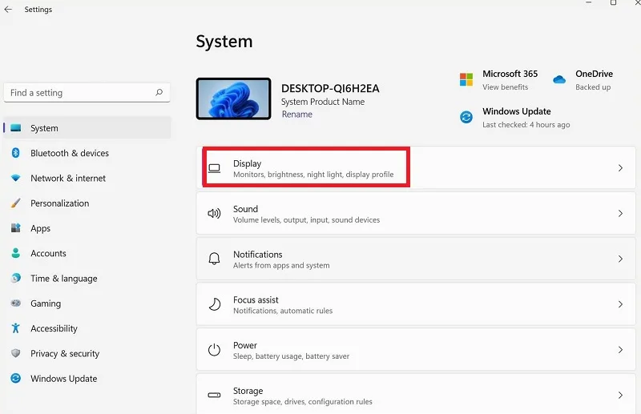Click the Network & internet wifi icon
This screenshot has width=641, height=414.
coord(15,178)
